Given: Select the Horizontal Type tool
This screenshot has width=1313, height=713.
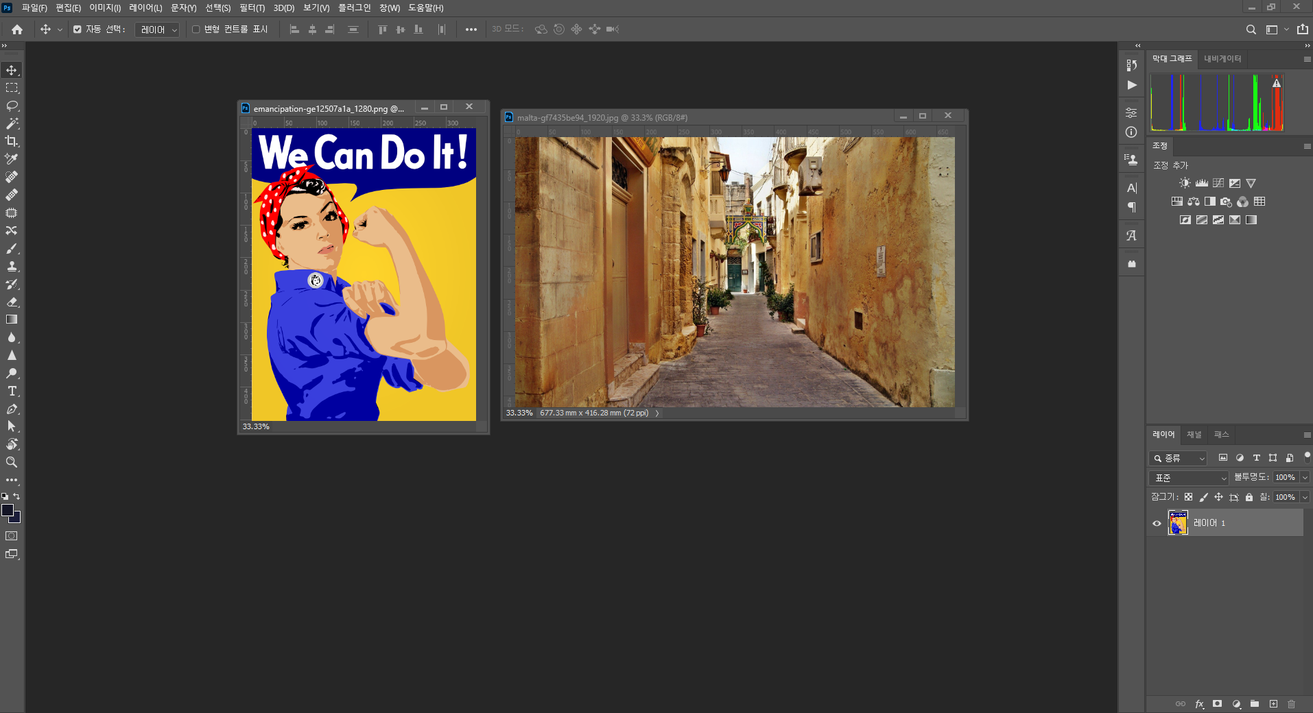Looking at the screenshot, I should [12, 391].
